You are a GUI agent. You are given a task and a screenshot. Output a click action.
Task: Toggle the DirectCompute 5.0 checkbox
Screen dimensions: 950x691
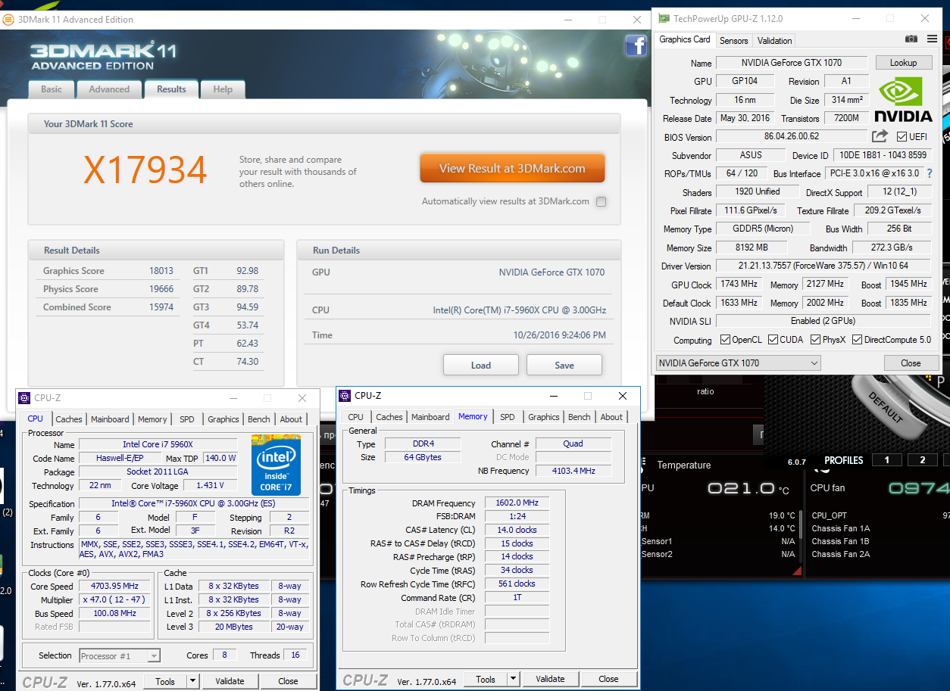pos(858,340)
